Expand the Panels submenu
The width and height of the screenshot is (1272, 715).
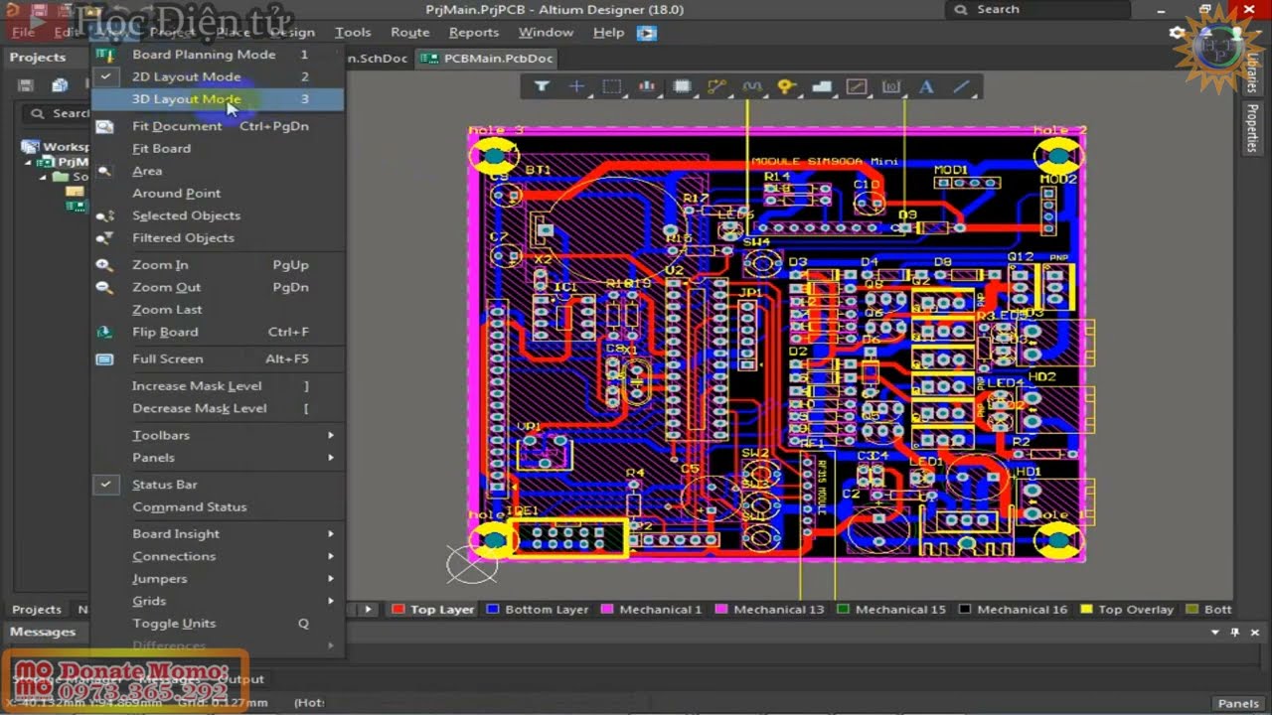pos(218,458)
